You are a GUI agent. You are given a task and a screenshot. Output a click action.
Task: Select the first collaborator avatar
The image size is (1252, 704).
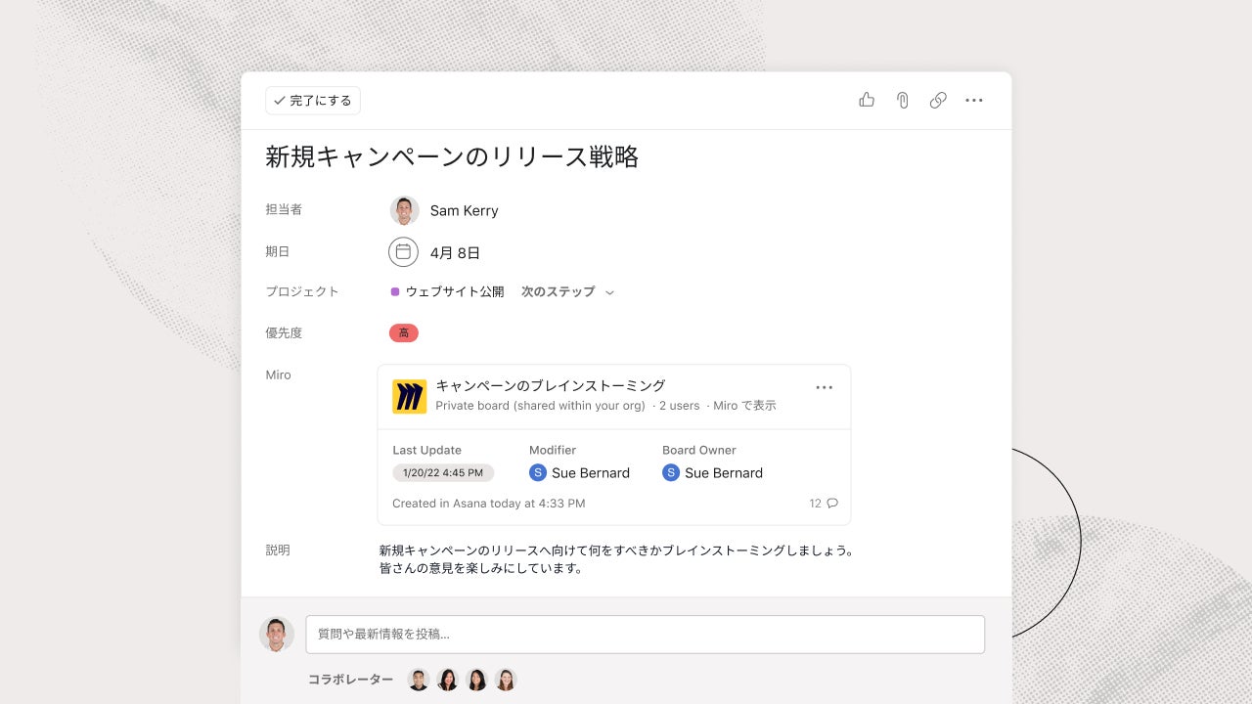(x=419, y=680)
